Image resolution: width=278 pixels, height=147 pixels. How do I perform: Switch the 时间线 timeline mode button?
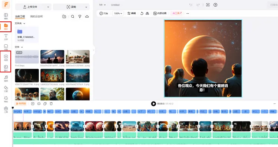(x=21, y=103)
